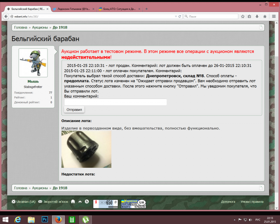
Task: Open footer RSS feed icon
Action: tap(87, 202)
